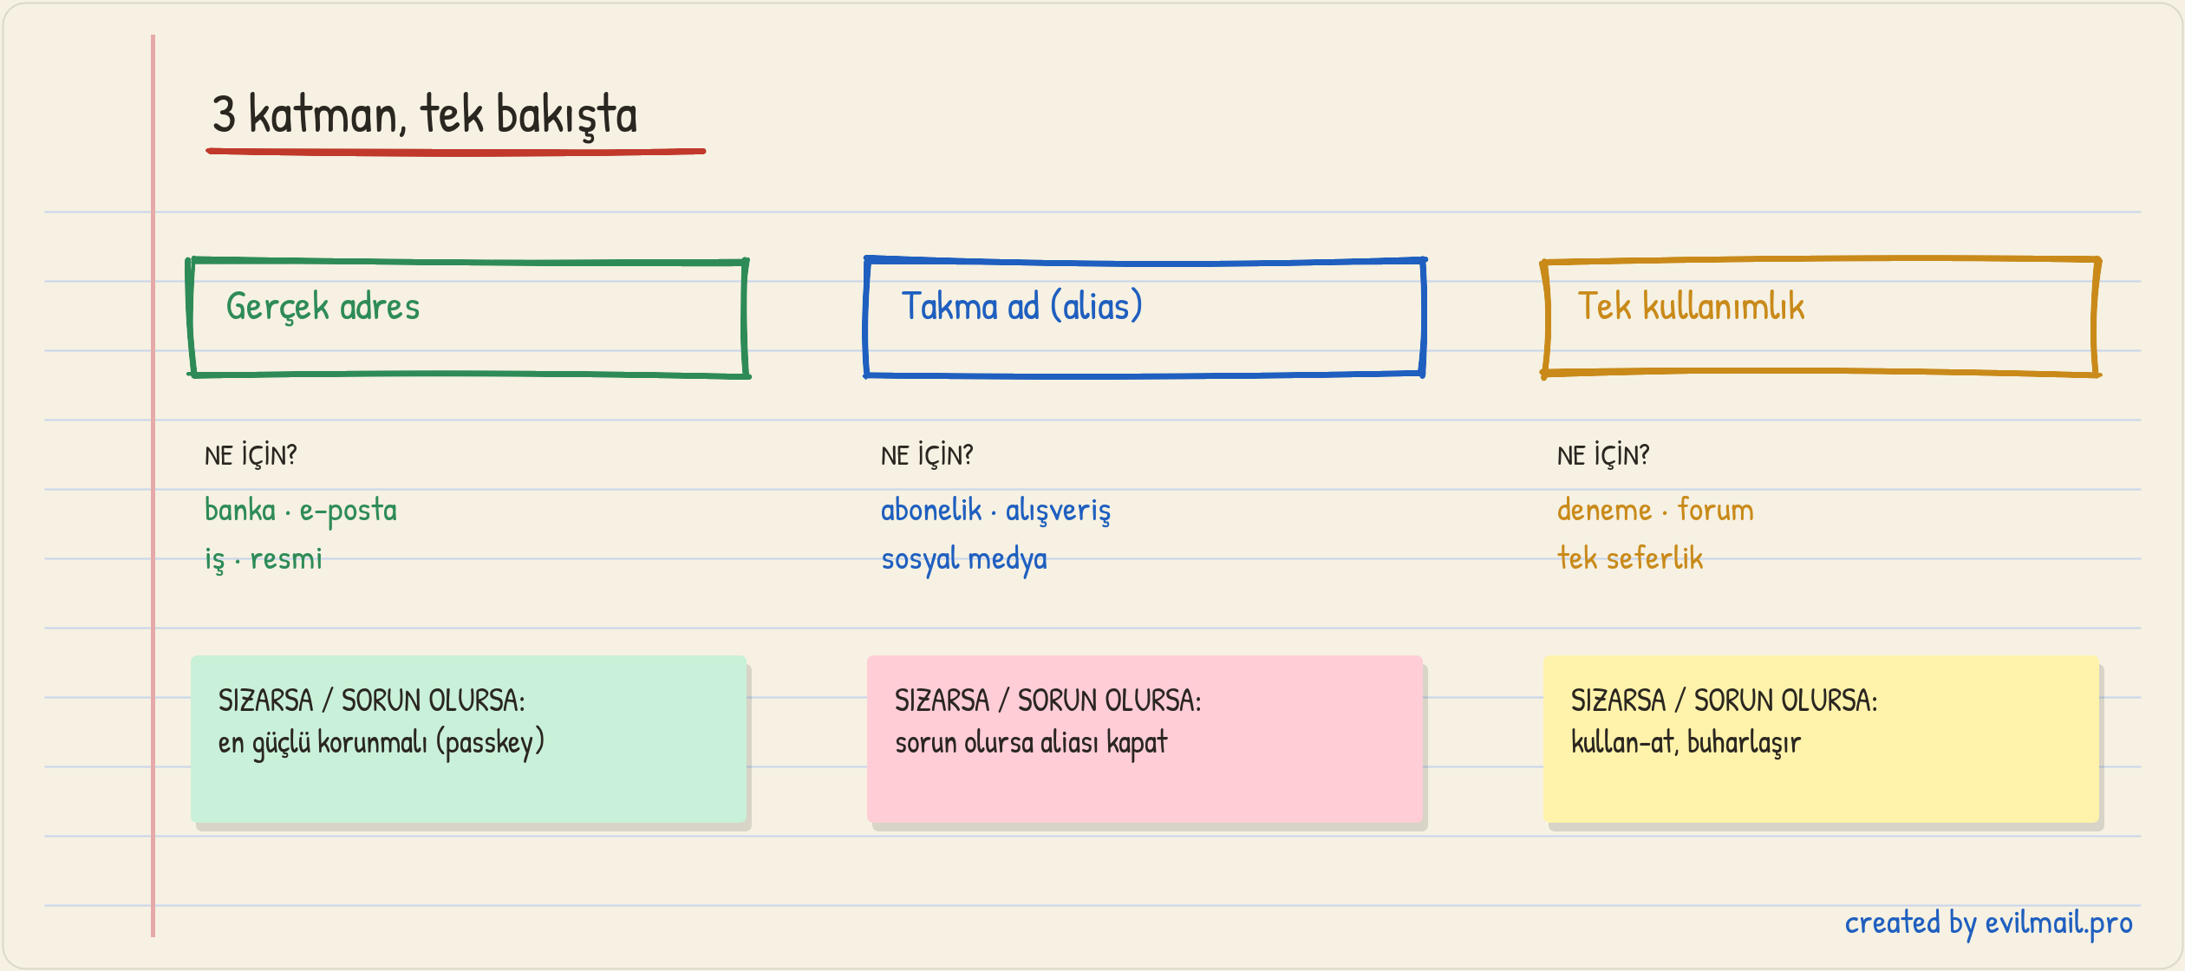The width and height of the screenshot is (2185, 971).
Task: Click the 'sosyal medya' text line
Action: click(964, 559)
